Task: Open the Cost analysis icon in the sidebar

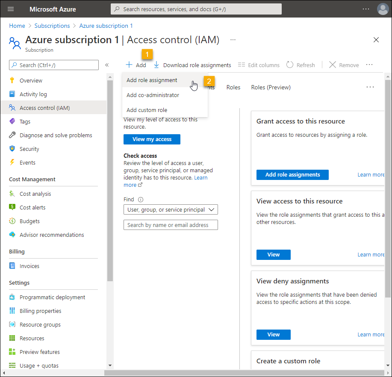Action: (12, 194)
